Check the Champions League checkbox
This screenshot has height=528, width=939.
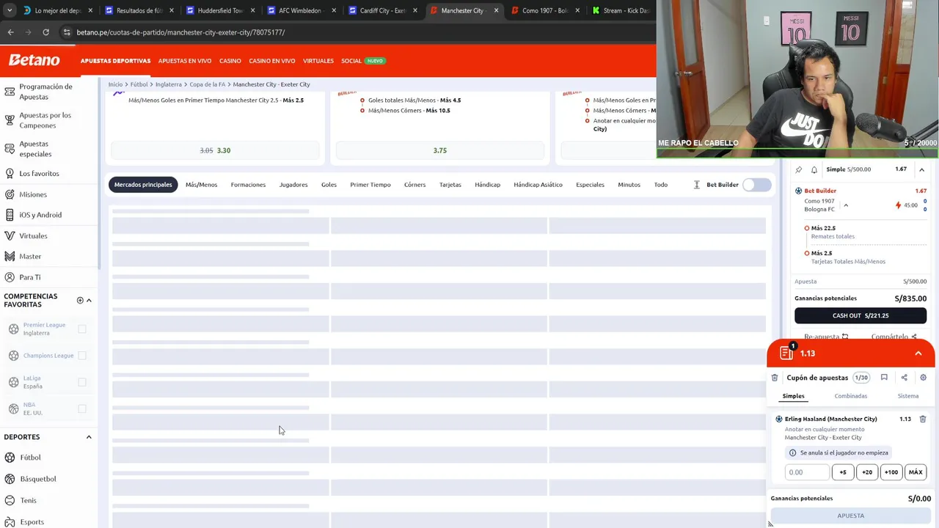tap(82, 356)
